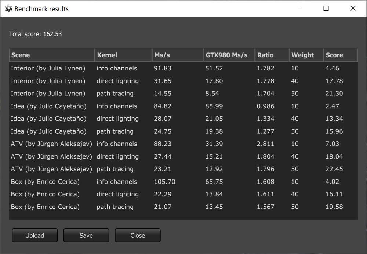Click the 14.55 Ms/s value
The height and width of the screenshot is (254, 367).
tap(163, 94)
